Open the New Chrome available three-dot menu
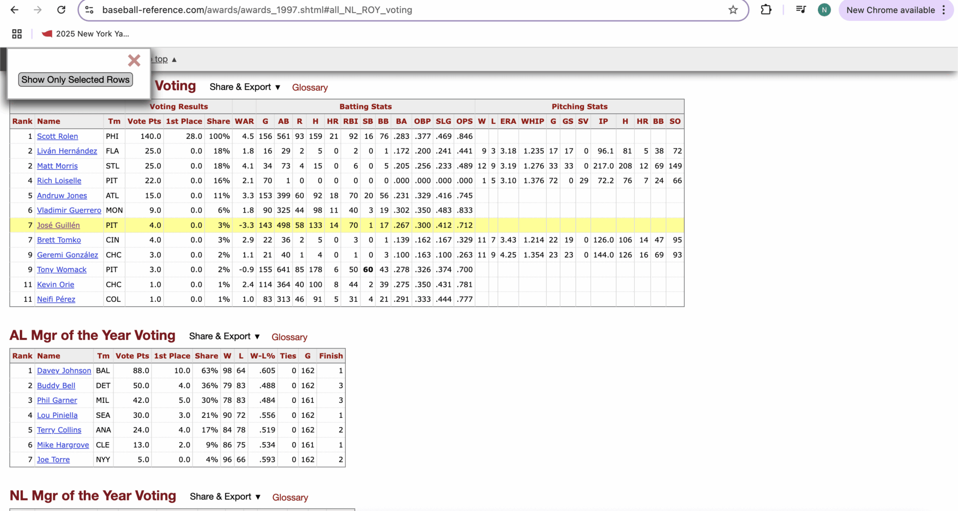The width and height of the screenshot is (958, 511). [x=945, y=9]
